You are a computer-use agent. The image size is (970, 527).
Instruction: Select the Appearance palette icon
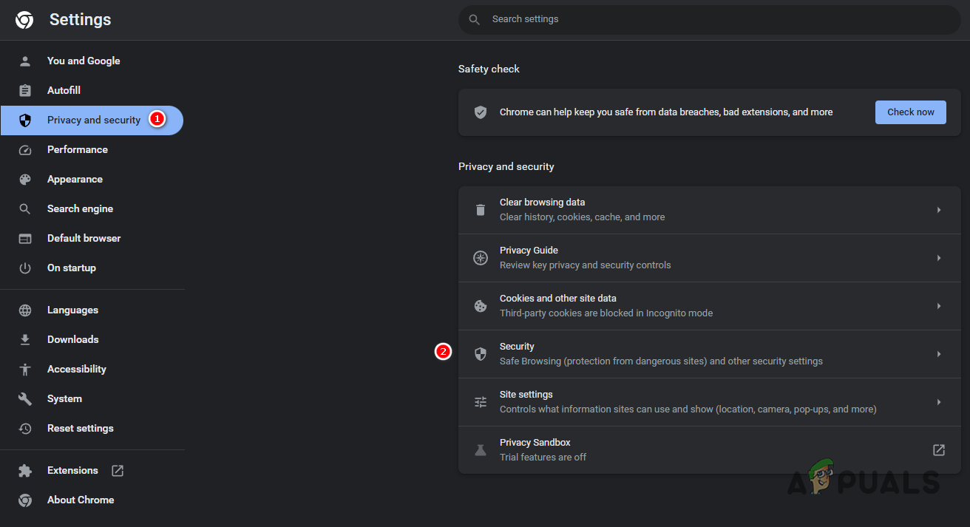point(25,179)
